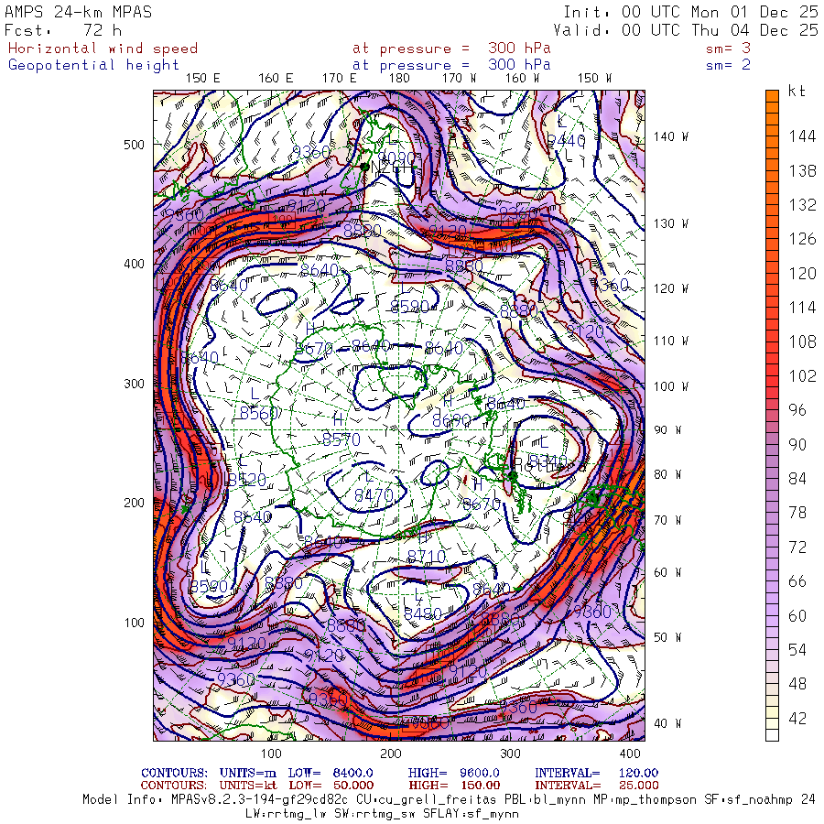Click the blue 'Geopotential height' label

pyautogui.click(x=93, y=65)
